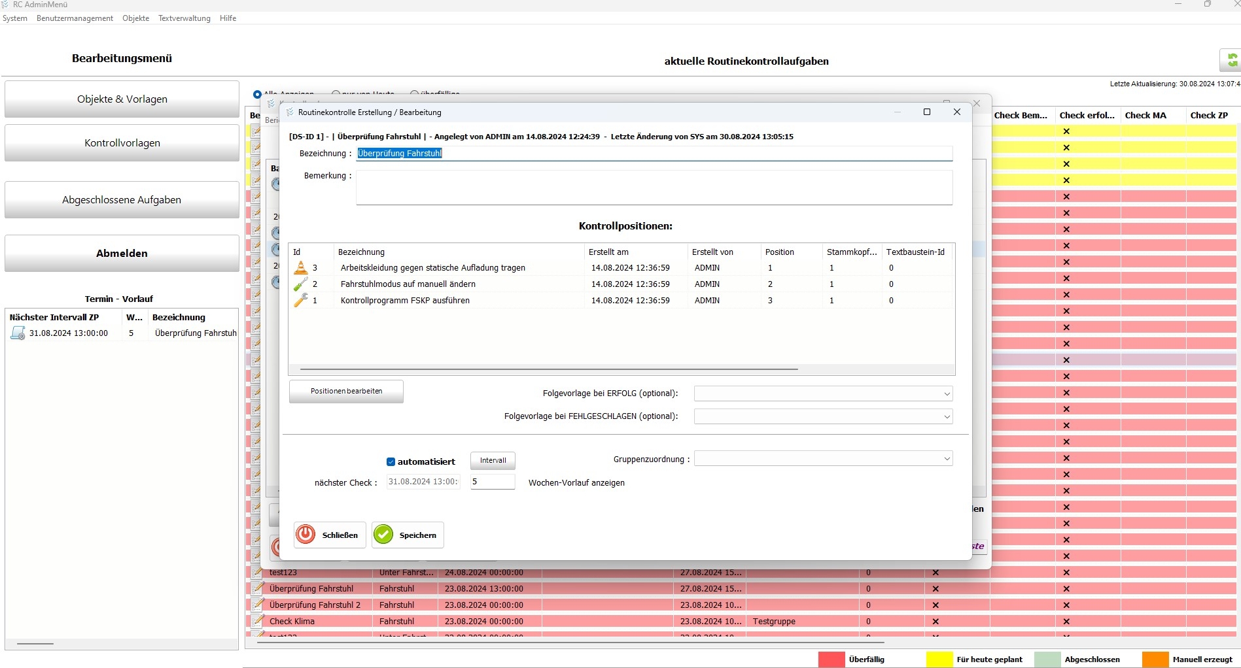Close the dialog via Schließen button
Viewport: 1241px width, 668px height.
(x=330, y=535)
